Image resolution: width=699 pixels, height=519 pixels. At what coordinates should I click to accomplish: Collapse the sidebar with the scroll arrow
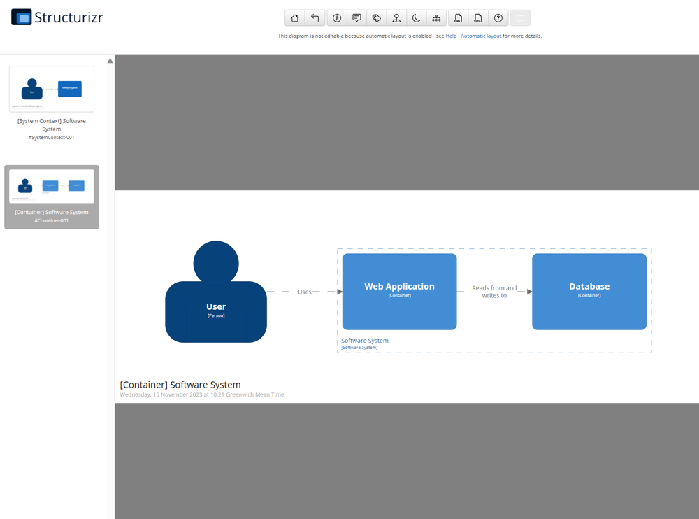pyautogui.click(x=110, y=61)
